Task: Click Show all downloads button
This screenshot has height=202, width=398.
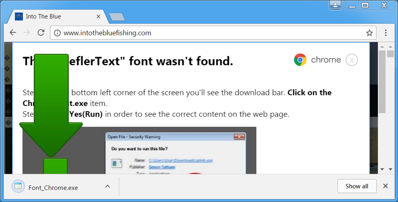Action: (x=357, y=186)
